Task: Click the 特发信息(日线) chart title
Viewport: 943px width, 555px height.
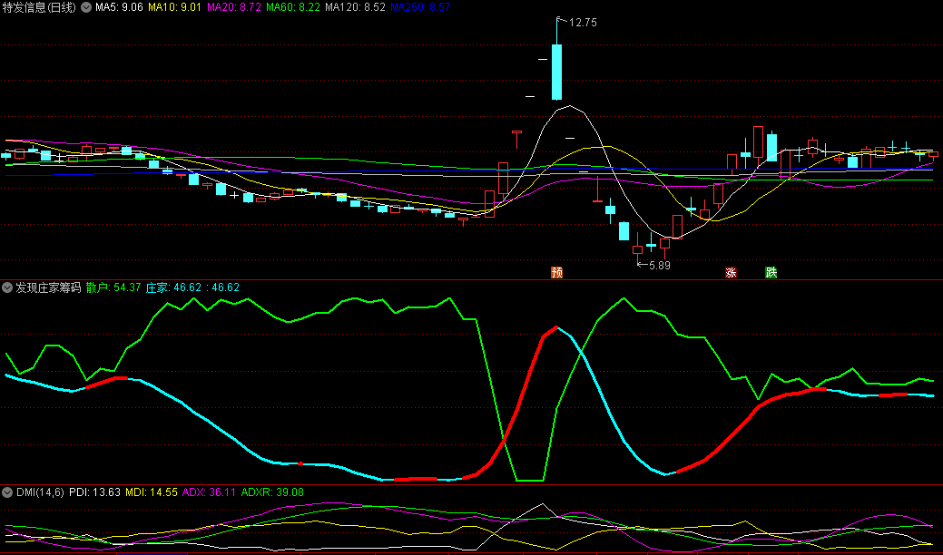Action: pyautogui.click(x=39, y=7)
